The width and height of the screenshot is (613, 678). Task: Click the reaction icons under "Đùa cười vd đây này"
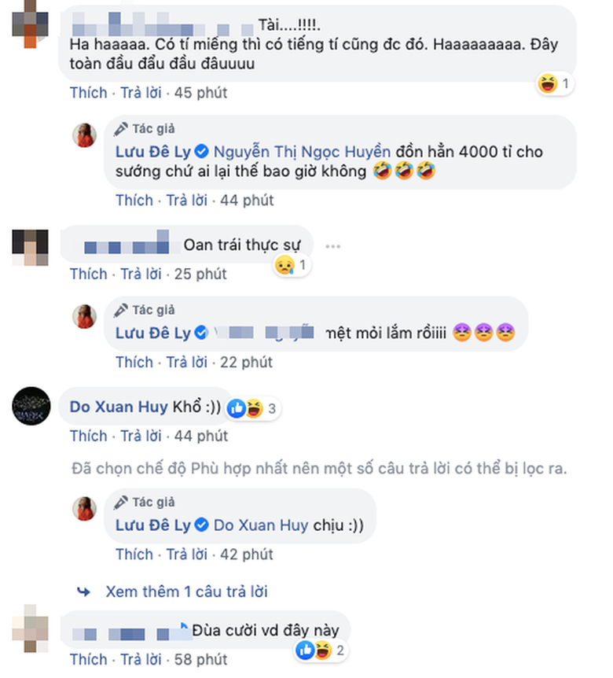point(314,650)
